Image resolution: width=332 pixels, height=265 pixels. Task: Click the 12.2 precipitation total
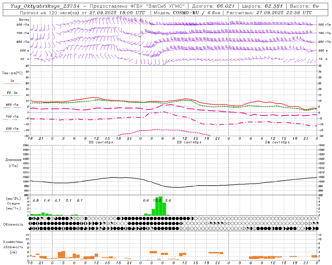[157, 201]
